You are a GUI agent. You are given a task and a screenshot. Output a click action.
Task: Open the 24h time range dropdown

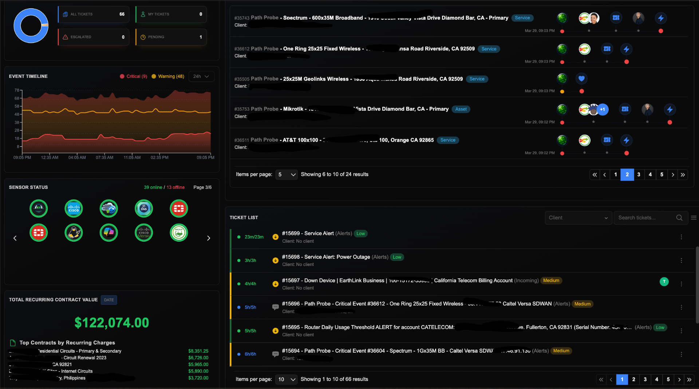[201, 76]
